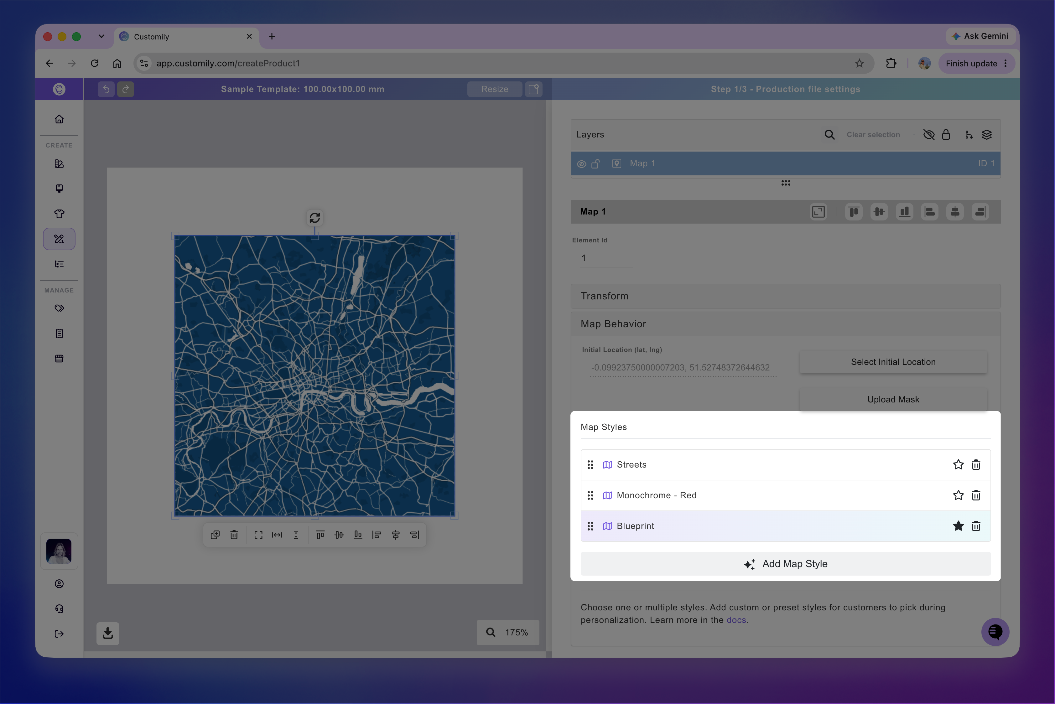
Task: Expand the Transform section
Action: coord(786,296)
